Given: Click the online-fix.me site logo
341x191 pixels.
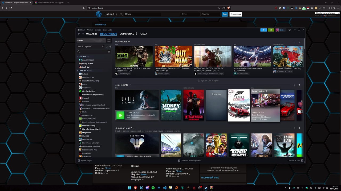Looking at the screenshot, I should coord(99,14).
